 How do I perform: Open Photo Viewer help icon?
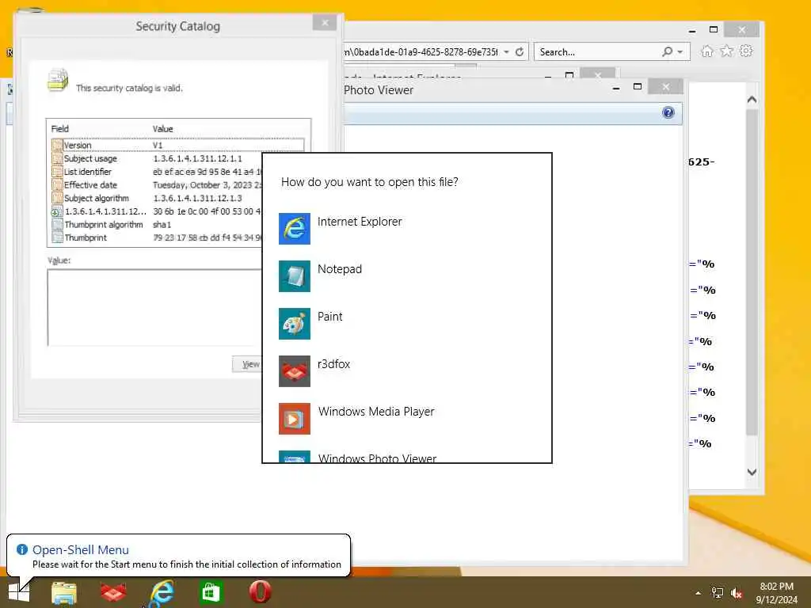668,112
